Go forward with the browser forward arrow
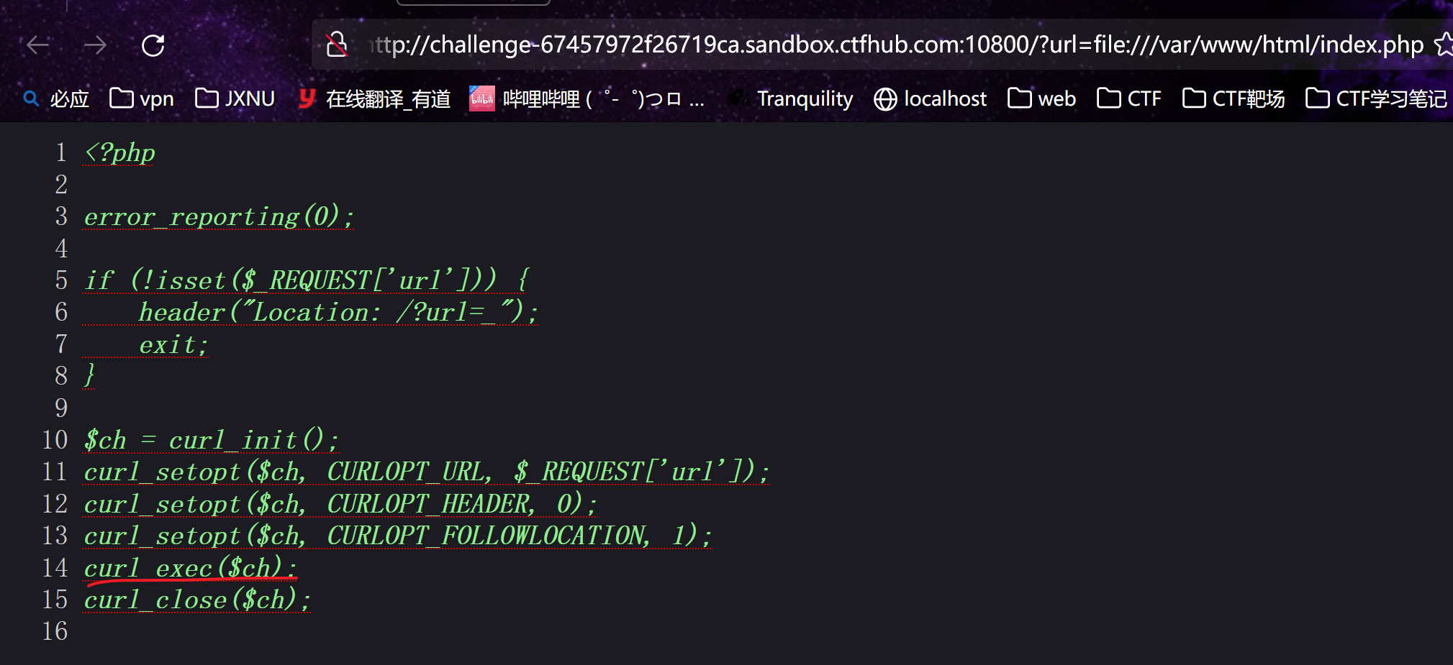Viewport: 1453px width, 665px height. (x=95, y=45)
